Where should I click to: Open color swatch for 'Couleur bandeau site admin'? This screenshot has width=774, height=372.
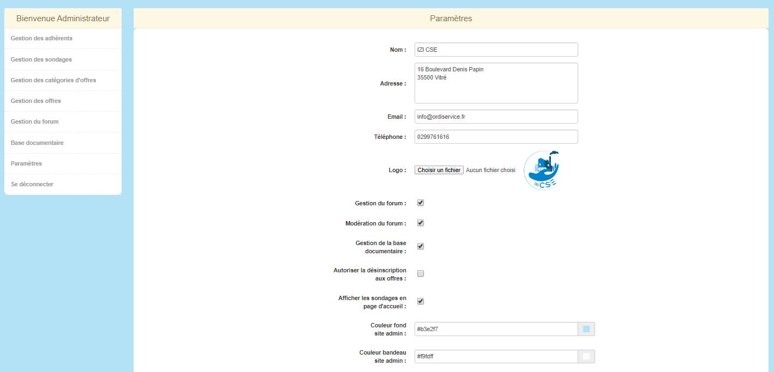click(586, 356)
